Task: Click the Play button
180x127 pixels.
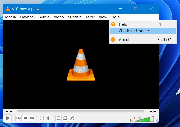Action: coord(8,118)
